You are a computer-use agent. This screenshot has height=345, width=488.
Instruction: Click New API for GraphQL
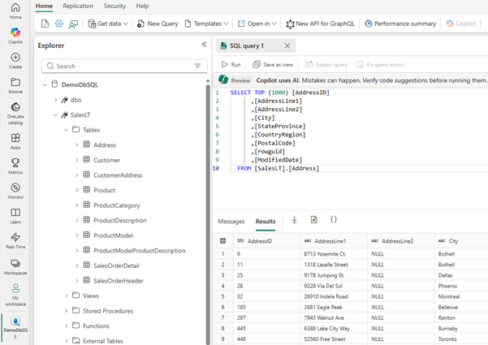pyautogui.click(x=320, y=24)
